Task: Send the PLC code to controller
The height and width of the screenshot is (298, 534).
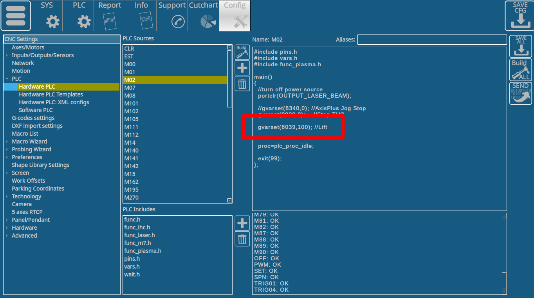Action: (521, 93)
